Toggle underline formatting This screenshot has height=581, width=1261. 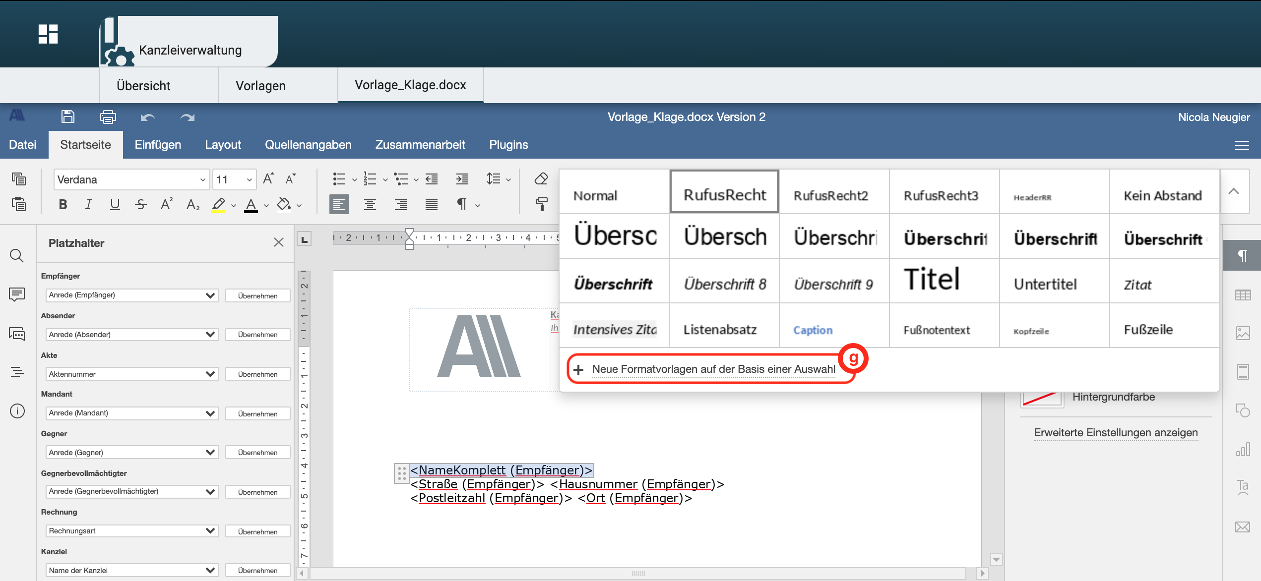115,204
